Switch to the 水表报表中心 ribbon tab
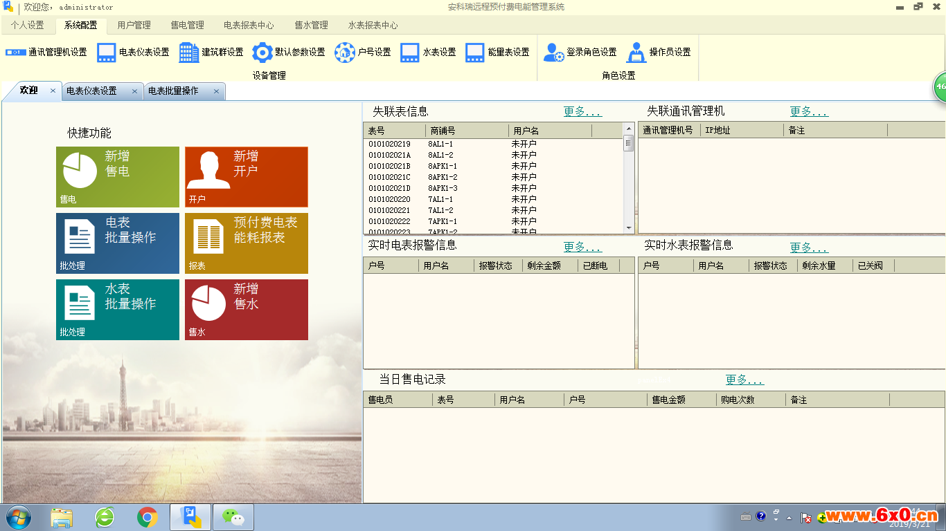Image resolution: width=946 pixels, height=531 pixels. (373, 25)
